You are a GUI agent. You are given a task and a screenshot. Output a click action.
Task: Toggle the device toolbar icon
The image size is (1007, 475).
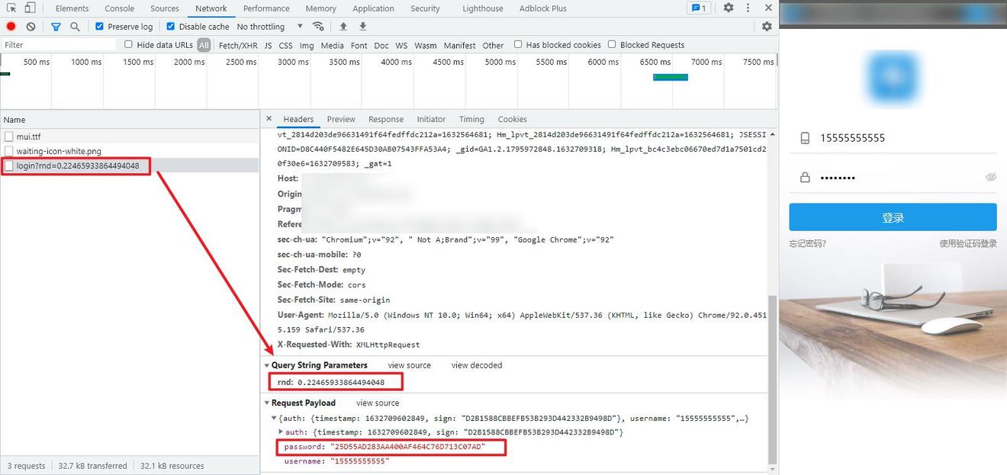click(30, 8)
